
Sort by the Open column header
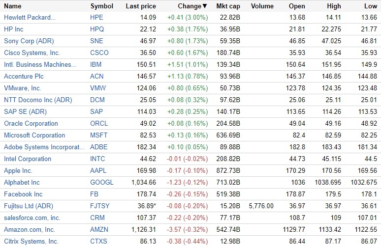pyautogui.click(x=296, y=6)
